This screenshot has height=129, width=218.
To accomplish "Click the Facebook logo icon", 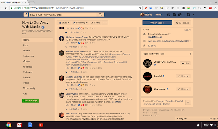I will coord(26,15).
